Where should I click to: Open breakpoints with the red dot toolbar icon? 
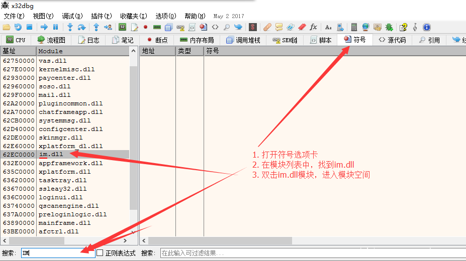click(145, 27)
